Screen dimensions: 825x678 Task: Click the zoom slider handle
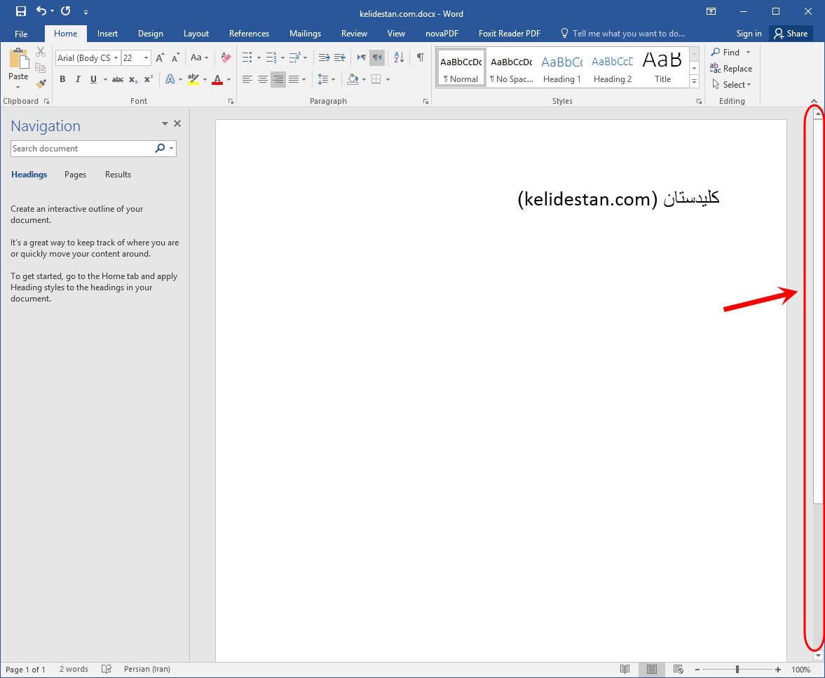[x=737, y=670]
